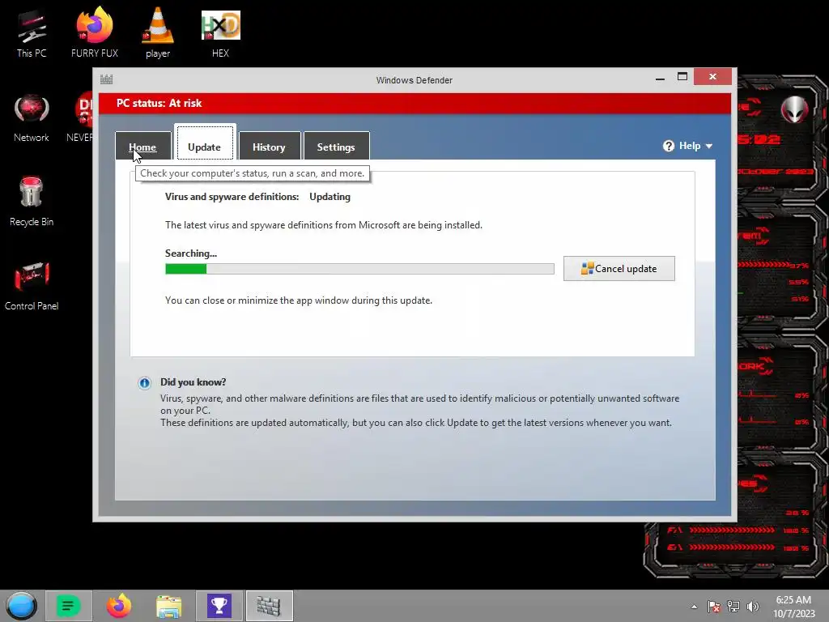Click the PC status: At risk banner
829x622 pixels.
(415, 103)
